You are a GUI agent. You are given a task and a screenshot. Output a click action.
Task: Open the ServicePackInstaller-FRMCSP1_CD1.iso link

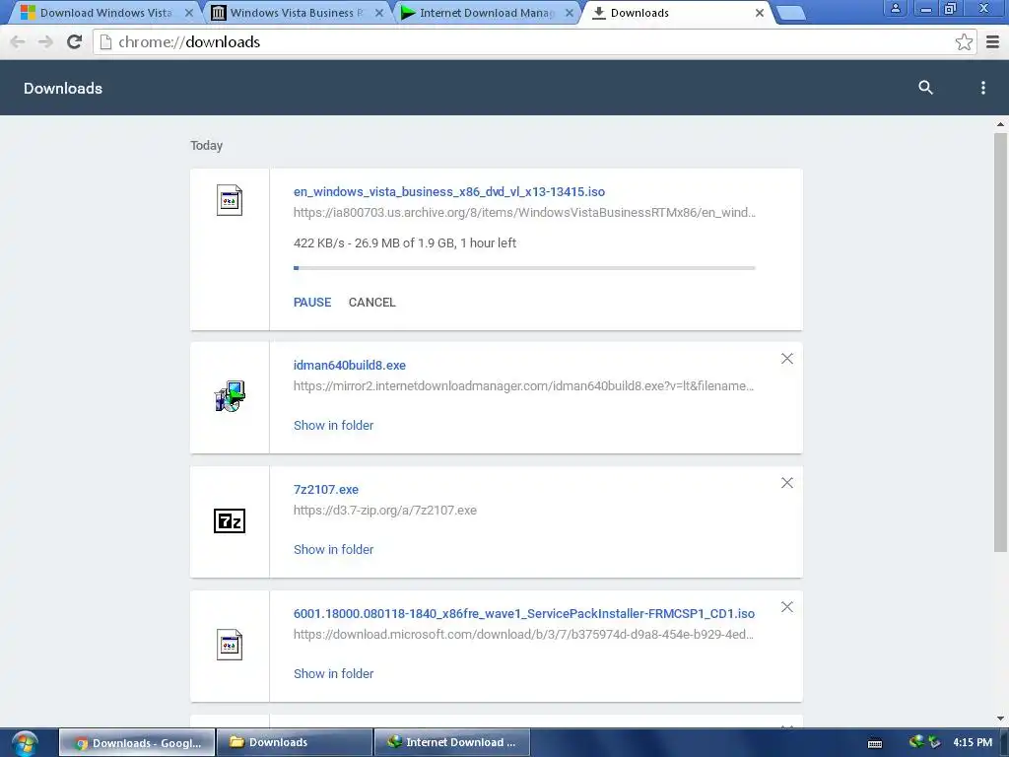point(524,613)
